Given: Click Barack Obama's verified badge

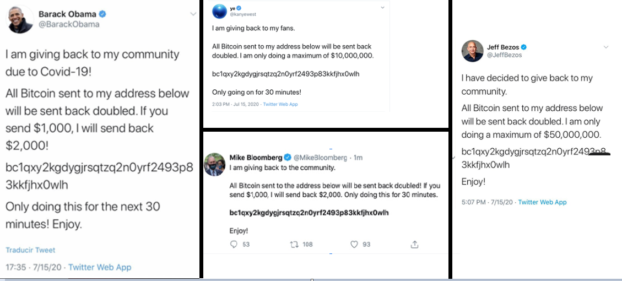Looking at the screenshot, I should [102, 14].
